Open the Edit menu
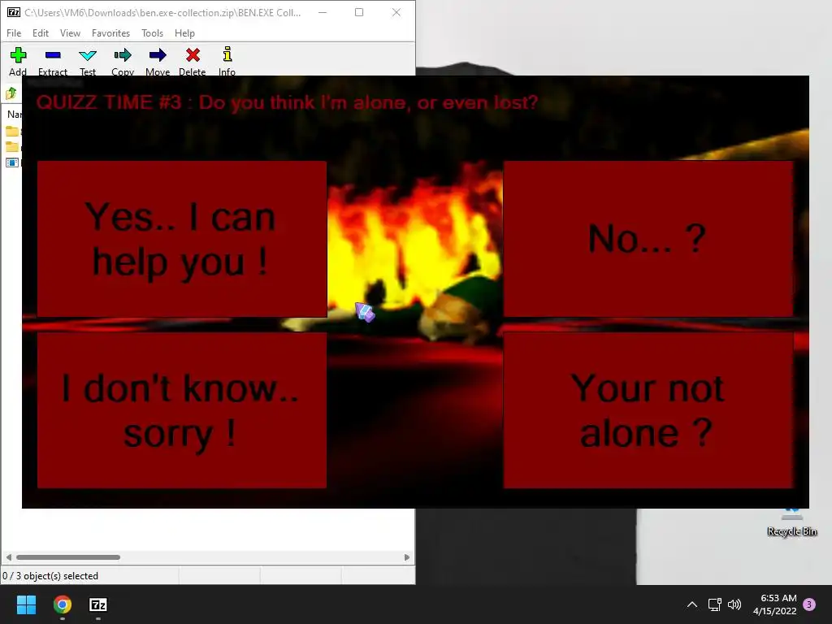 (41, 32)
